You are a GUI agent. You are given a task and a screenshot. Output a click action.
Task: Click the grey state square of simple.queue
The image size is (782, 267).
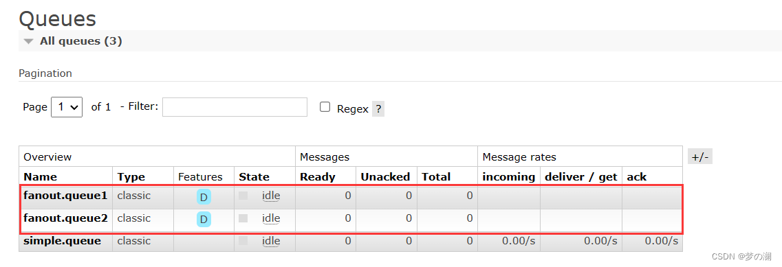[x=243, y=241]
